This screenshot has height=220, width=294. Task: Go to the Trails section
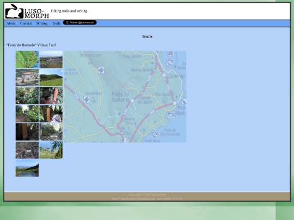click(x=56, y=23)
